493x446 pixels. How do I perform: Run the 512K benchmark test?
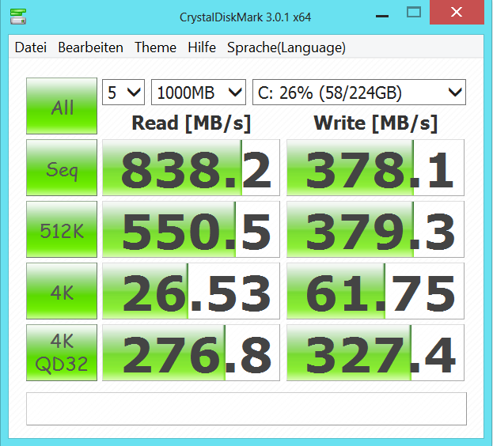62,229
